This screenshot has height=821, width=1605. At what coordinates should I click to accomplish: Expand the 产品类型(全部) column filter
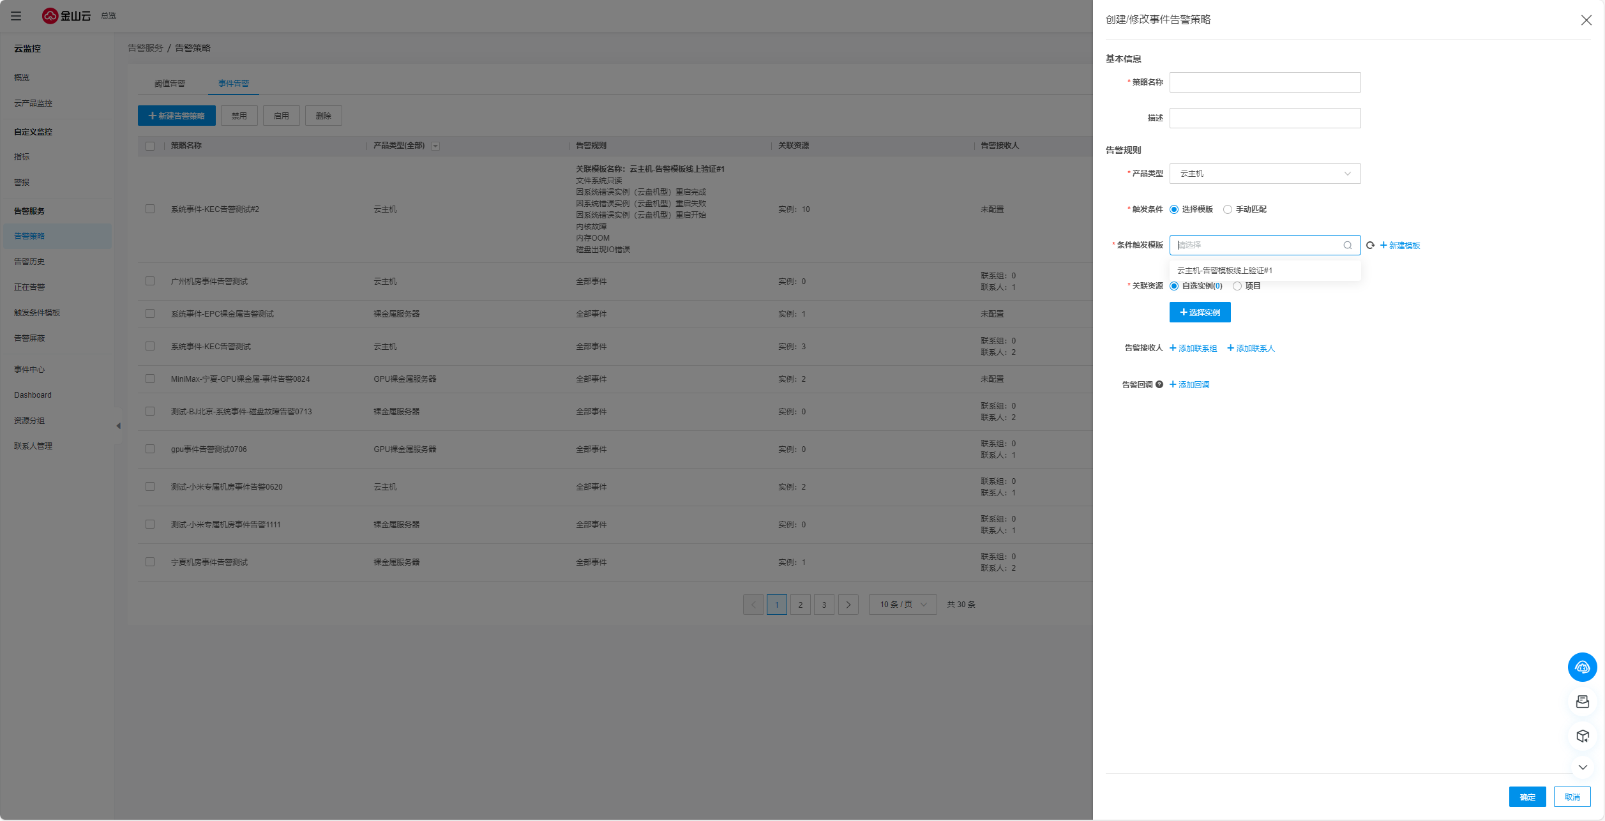pyautogui.click(x=435, y=146)
